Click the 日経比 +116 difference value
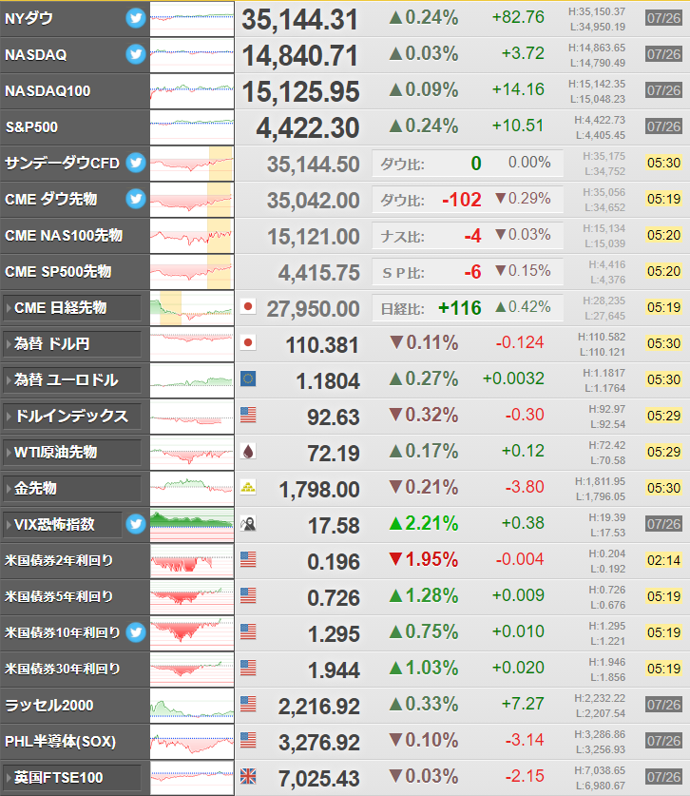690x796 pixels. (460, 307)
